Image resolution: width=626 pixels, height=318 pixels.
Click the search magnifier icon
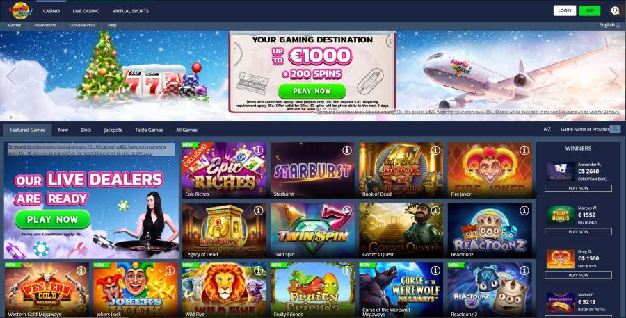click(x=616, y=129)
